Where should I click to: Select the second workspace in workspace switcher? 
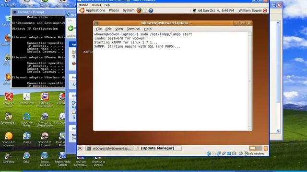pos(259,148)
